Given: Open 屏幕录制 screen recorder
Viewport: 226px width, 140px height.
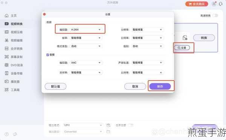Looking at the screenshot, I should [x=14, y=57].
